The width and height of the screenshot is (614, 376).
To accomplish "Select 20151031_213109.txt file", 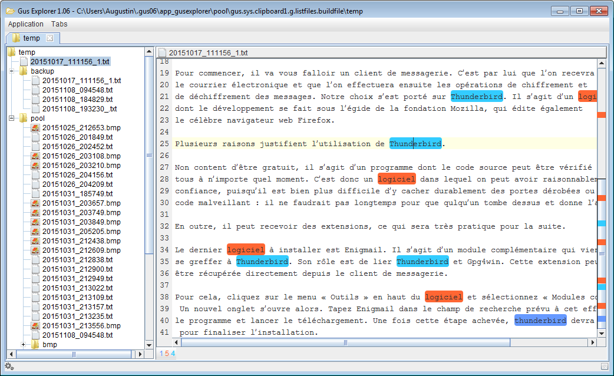I will point(78,297).
